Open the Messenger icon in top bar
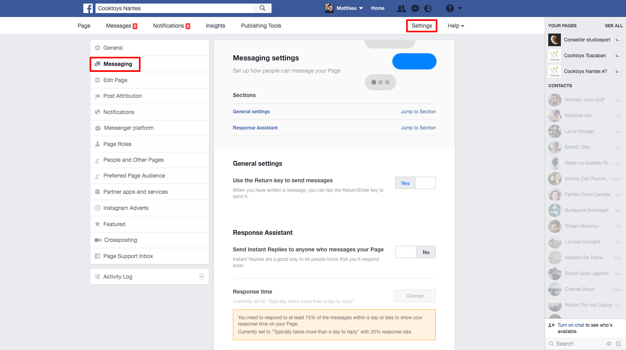 point(415,8)
